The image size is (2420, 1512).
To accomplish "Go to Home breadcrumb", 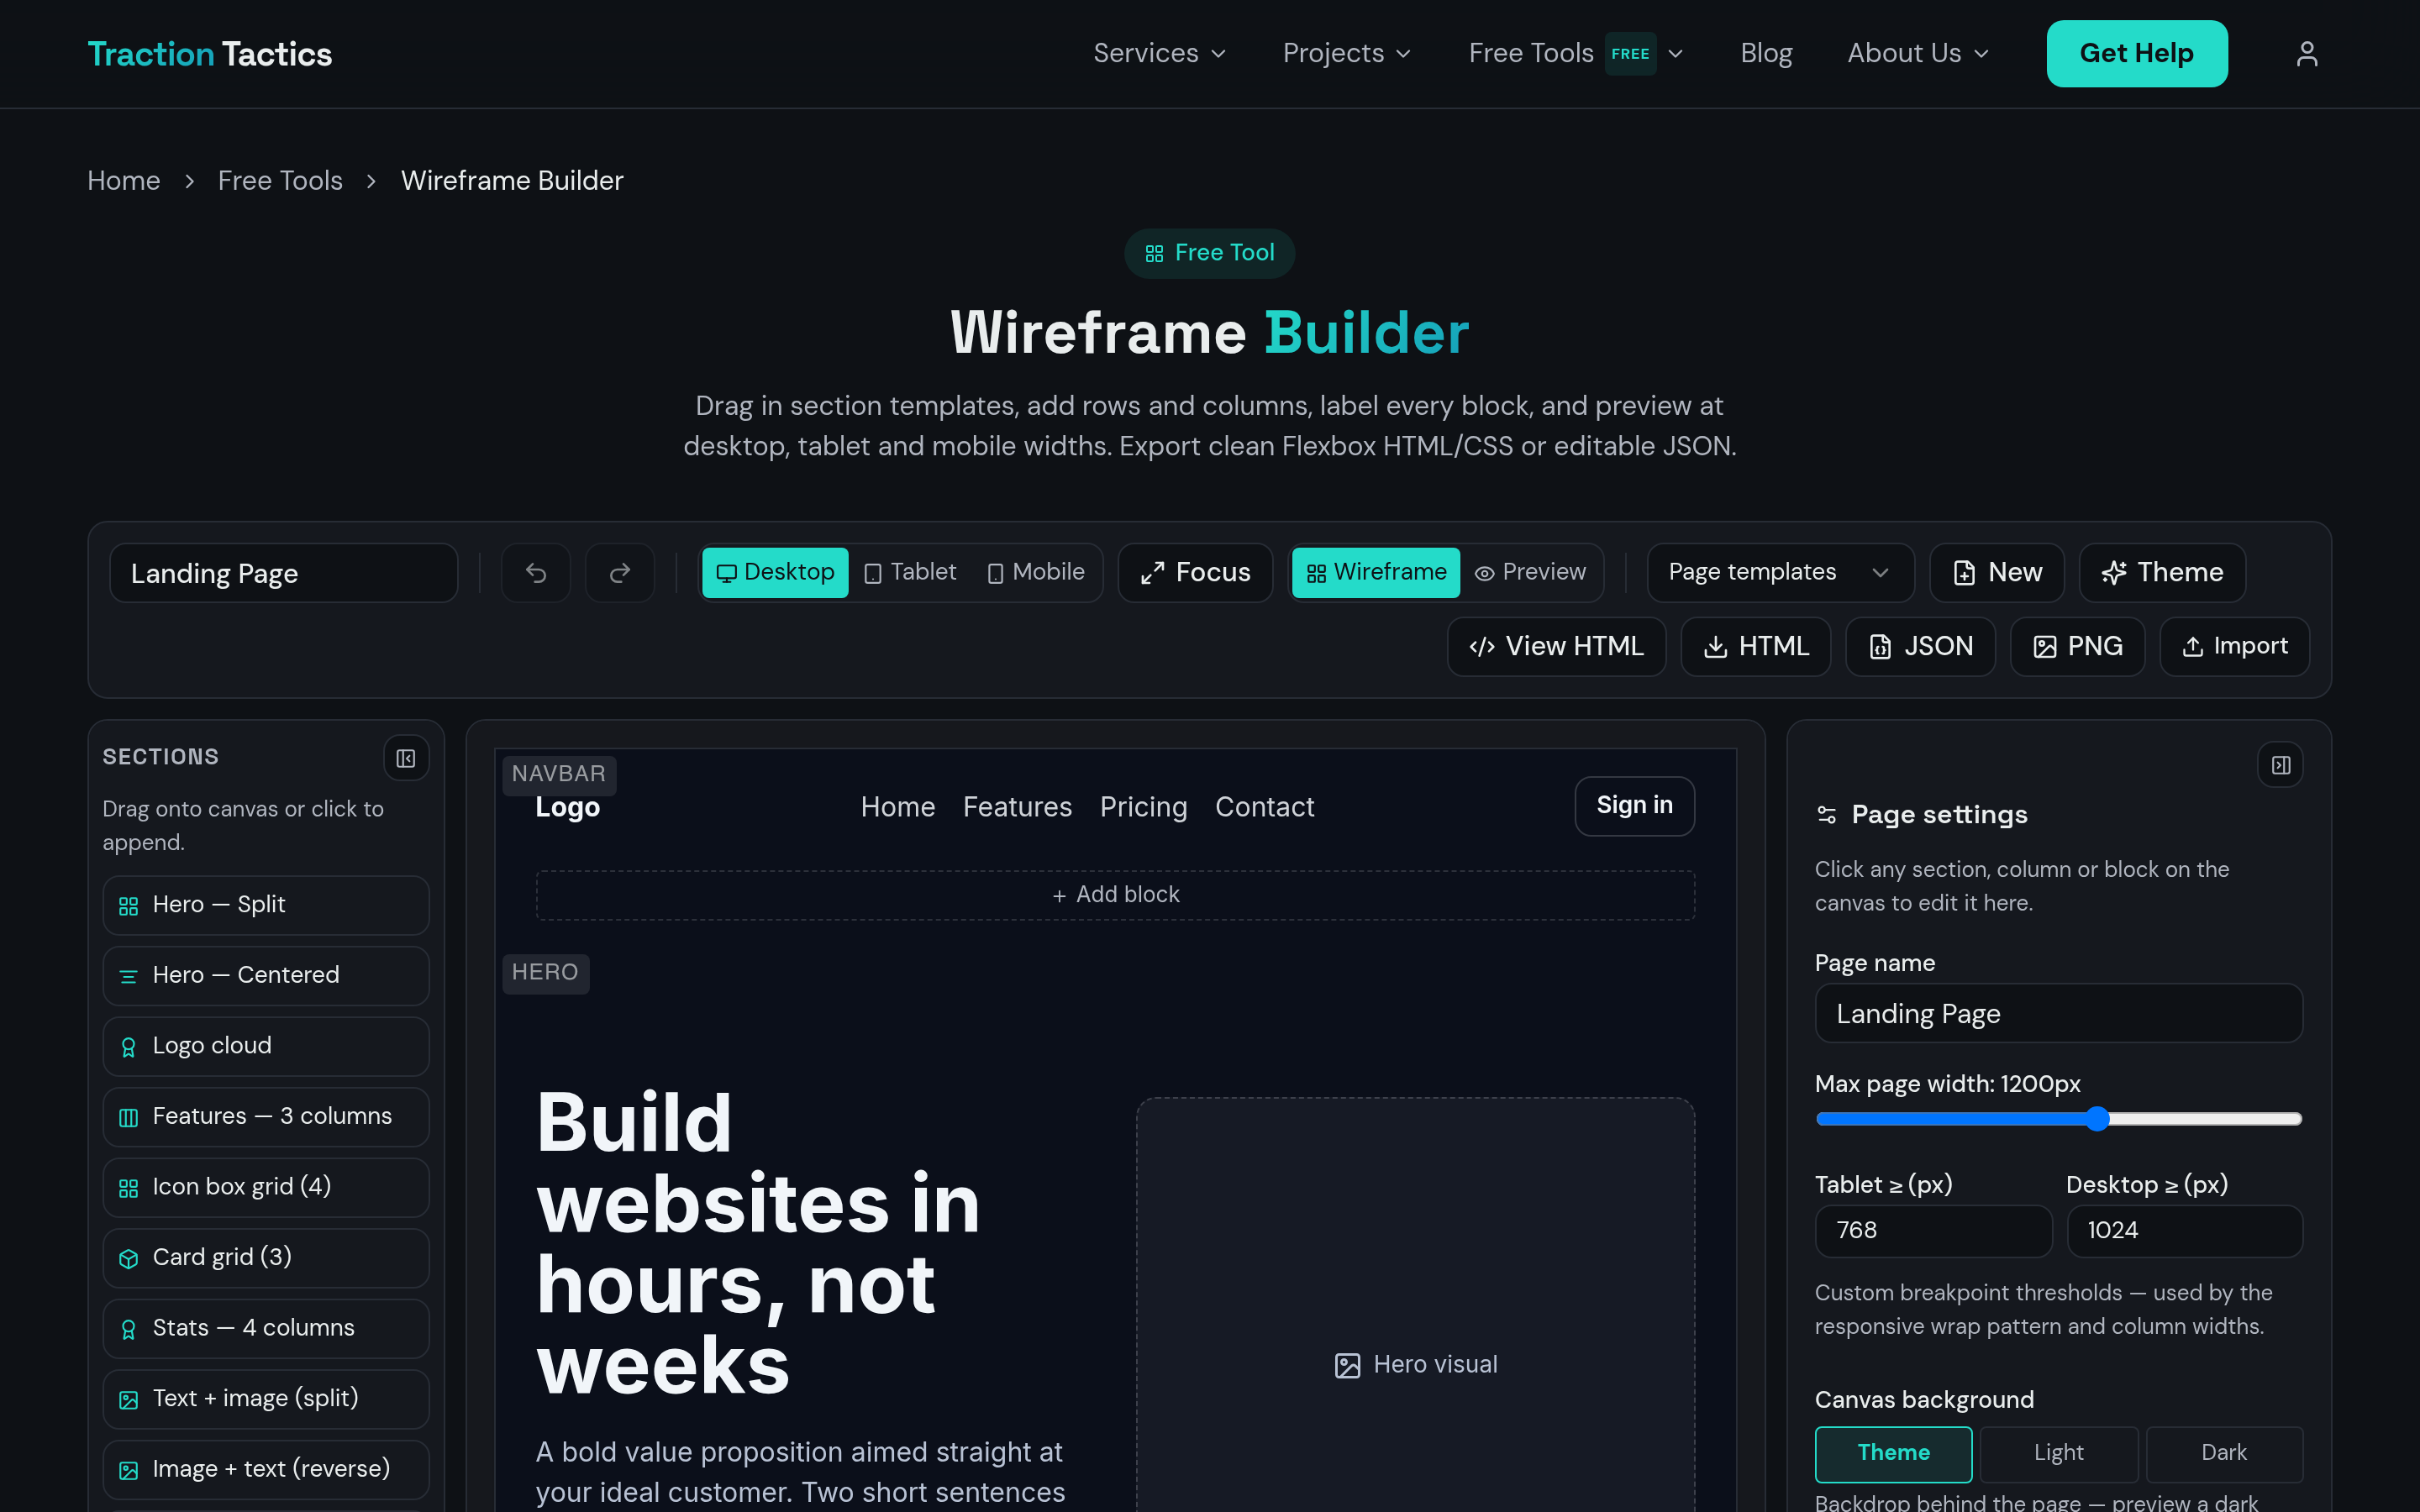I will (x=124, y=181).
